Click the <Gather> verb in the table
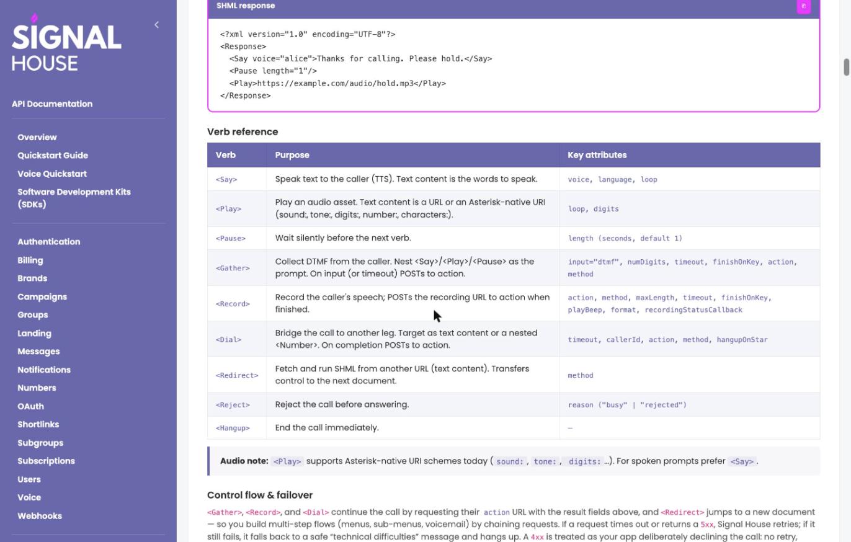Viewport: 851px width, 542px height. (x=233, y=268)
